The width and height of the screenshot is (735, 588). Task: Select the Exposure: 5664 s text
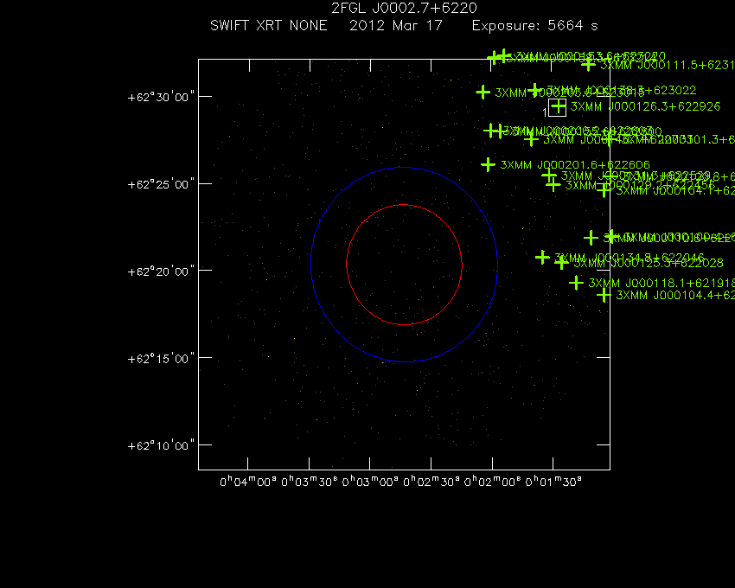(535, 25)
